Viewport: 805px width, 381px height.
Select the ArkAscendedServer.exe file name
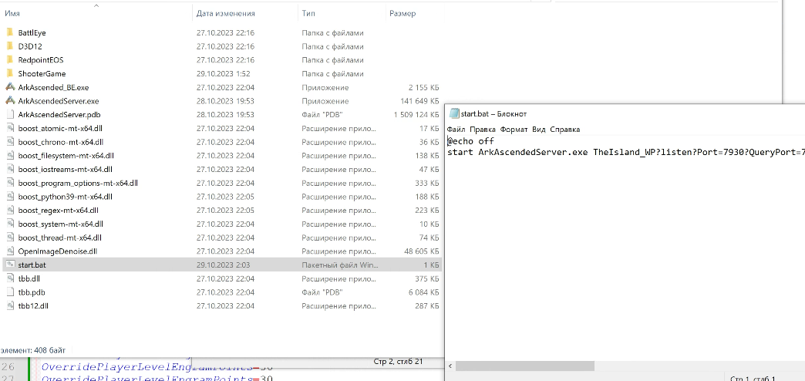click(x=59, y=101)
